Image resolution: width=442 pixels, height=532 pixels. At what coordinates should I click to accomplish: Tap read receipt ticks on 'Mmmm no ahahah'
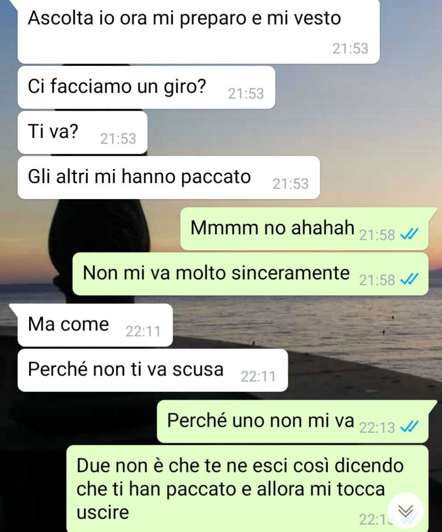[408, 235]
